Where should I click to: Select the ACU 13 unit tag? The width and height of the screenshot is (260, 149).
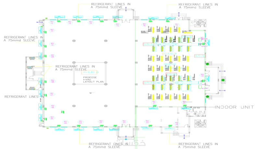[70, 22]
